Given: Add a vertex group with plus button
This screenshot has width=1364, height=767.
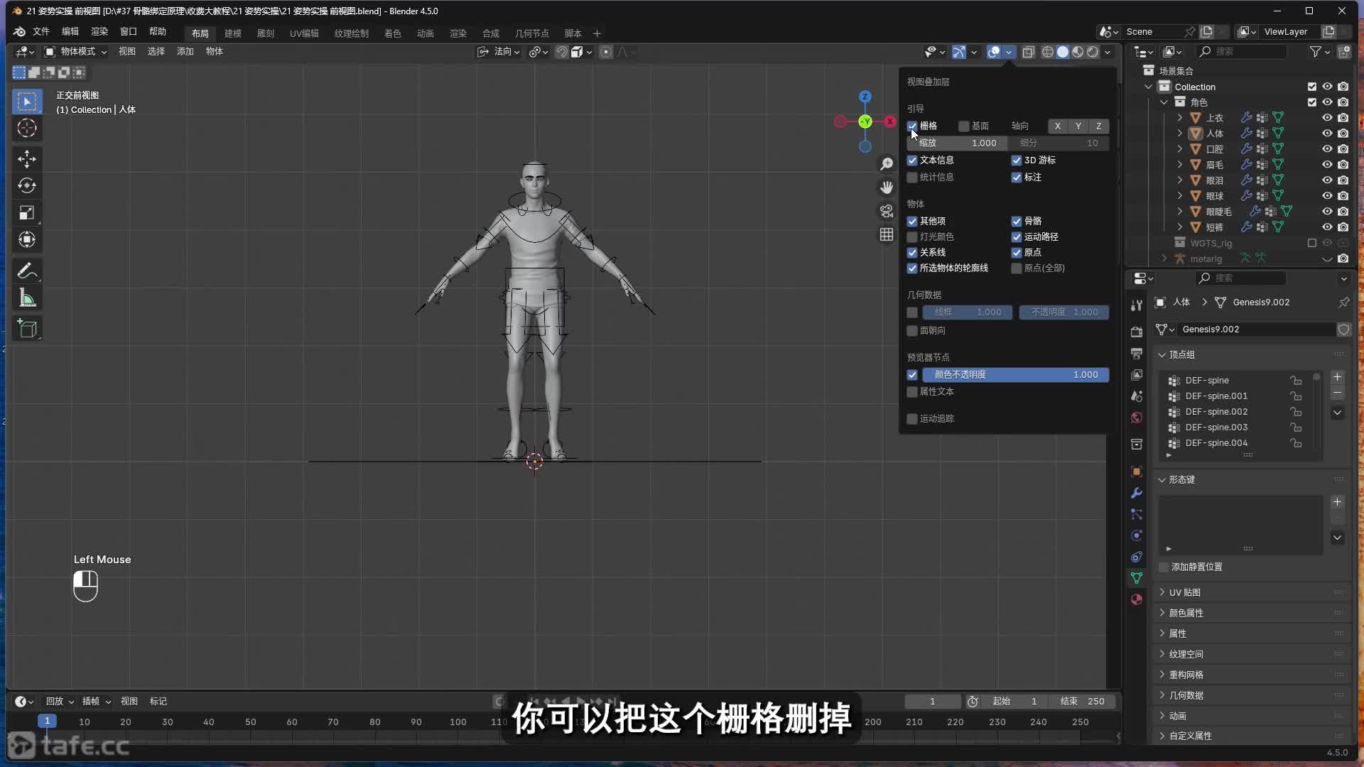Looking at the screenshot, I should 1337,377.
